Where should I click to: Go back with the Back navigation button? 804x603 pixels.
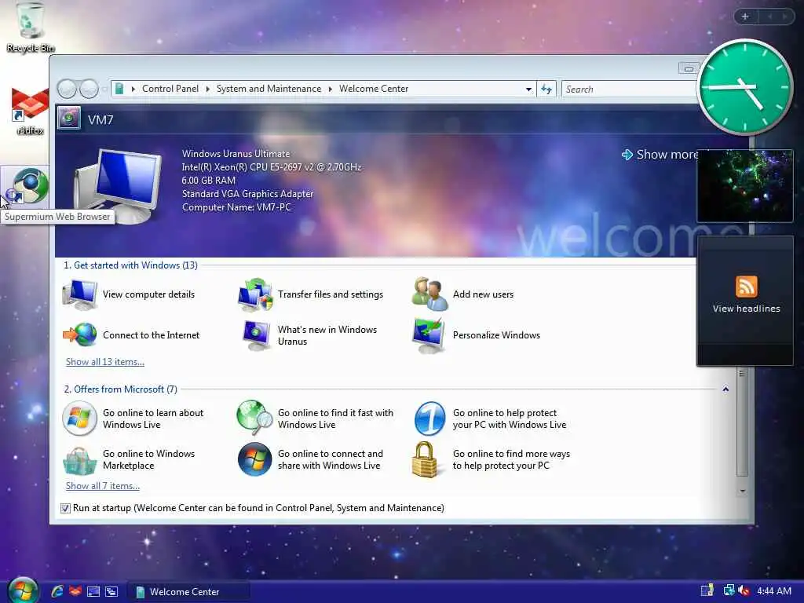67,90
